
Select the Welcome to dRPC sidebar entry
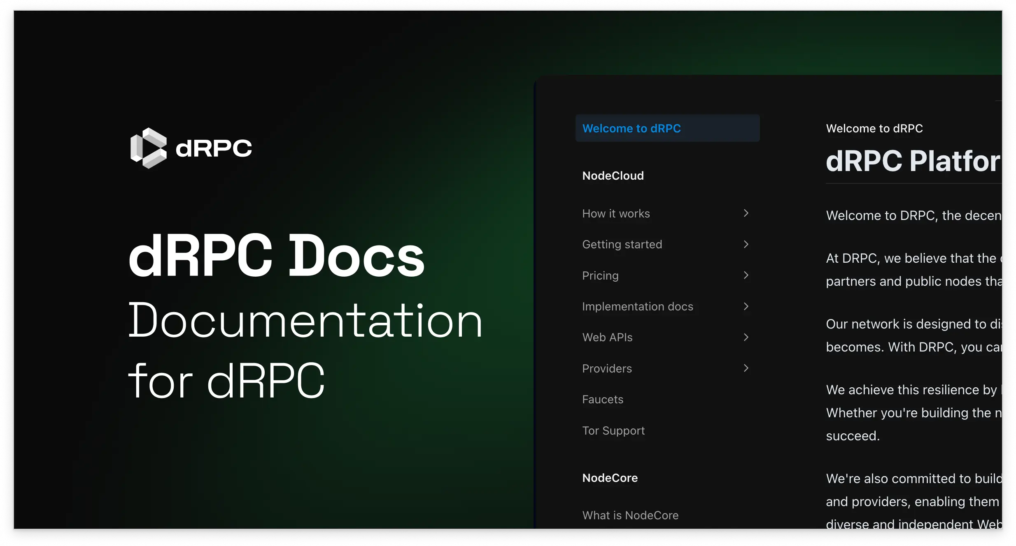click(631, 128)
